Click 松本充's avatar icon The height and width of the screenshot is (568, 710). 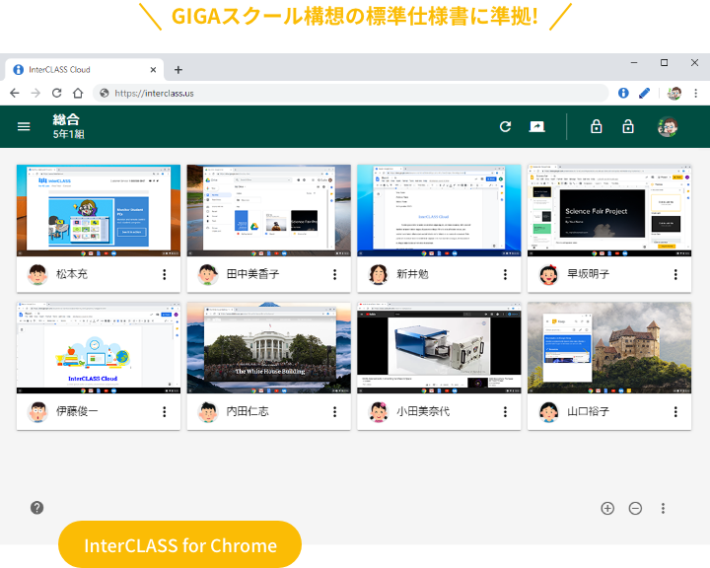click(37, 274)
